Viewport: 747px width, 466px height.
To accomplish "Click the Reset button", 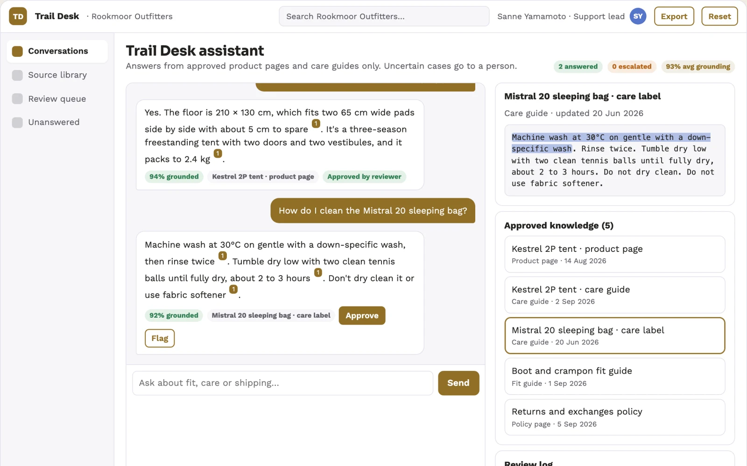I will coord(719,16).
